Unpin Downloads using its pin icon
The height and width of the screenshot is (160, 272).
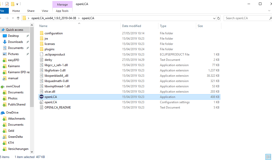[27, 42]
